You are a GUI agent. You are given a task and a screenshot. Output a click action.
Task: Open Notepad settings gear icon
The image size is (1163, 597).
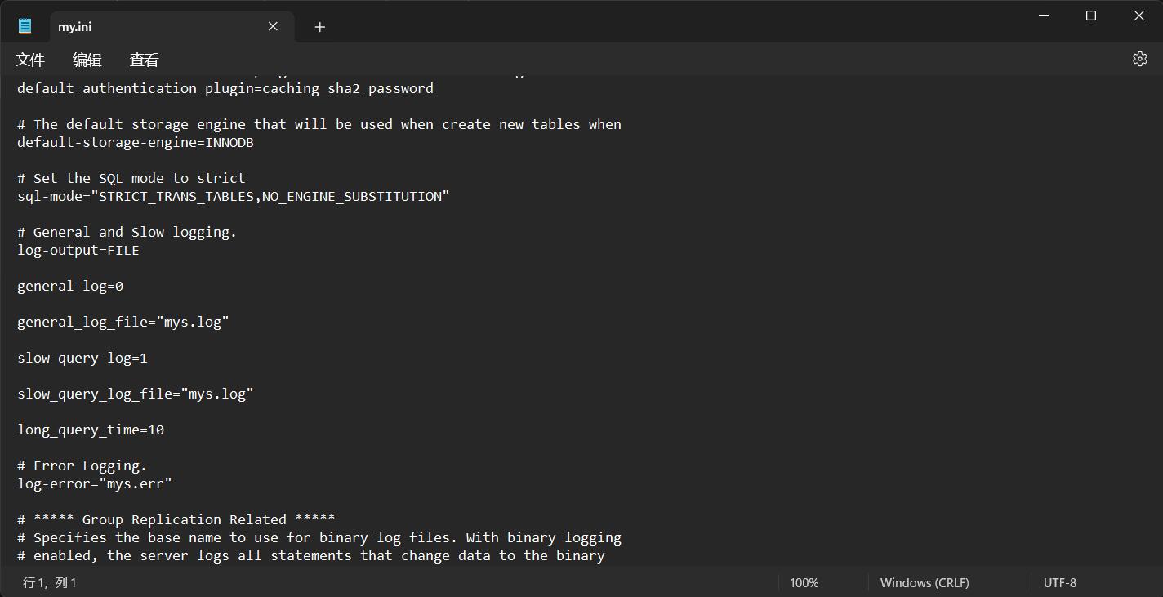click(1140, 59)
